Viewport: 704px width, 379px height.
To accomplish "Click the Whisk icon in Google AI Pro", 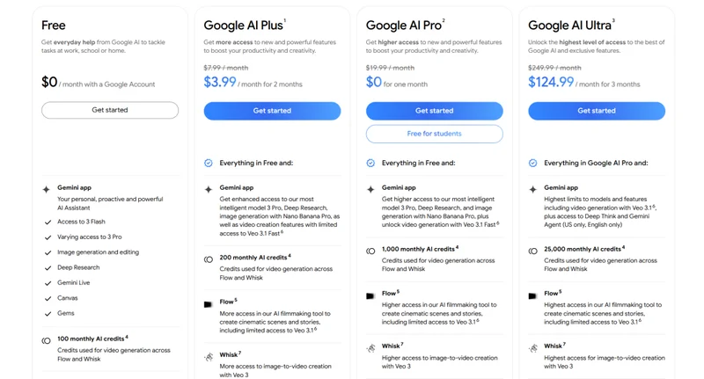I will point(370,349).
